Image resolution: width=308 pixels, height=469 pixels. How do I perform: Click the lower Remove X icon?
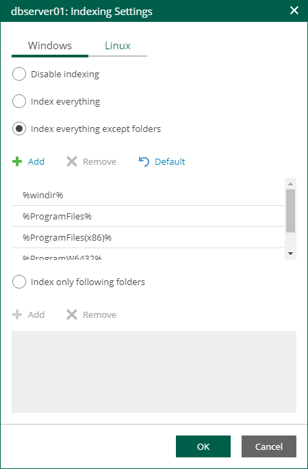[72, 314]
